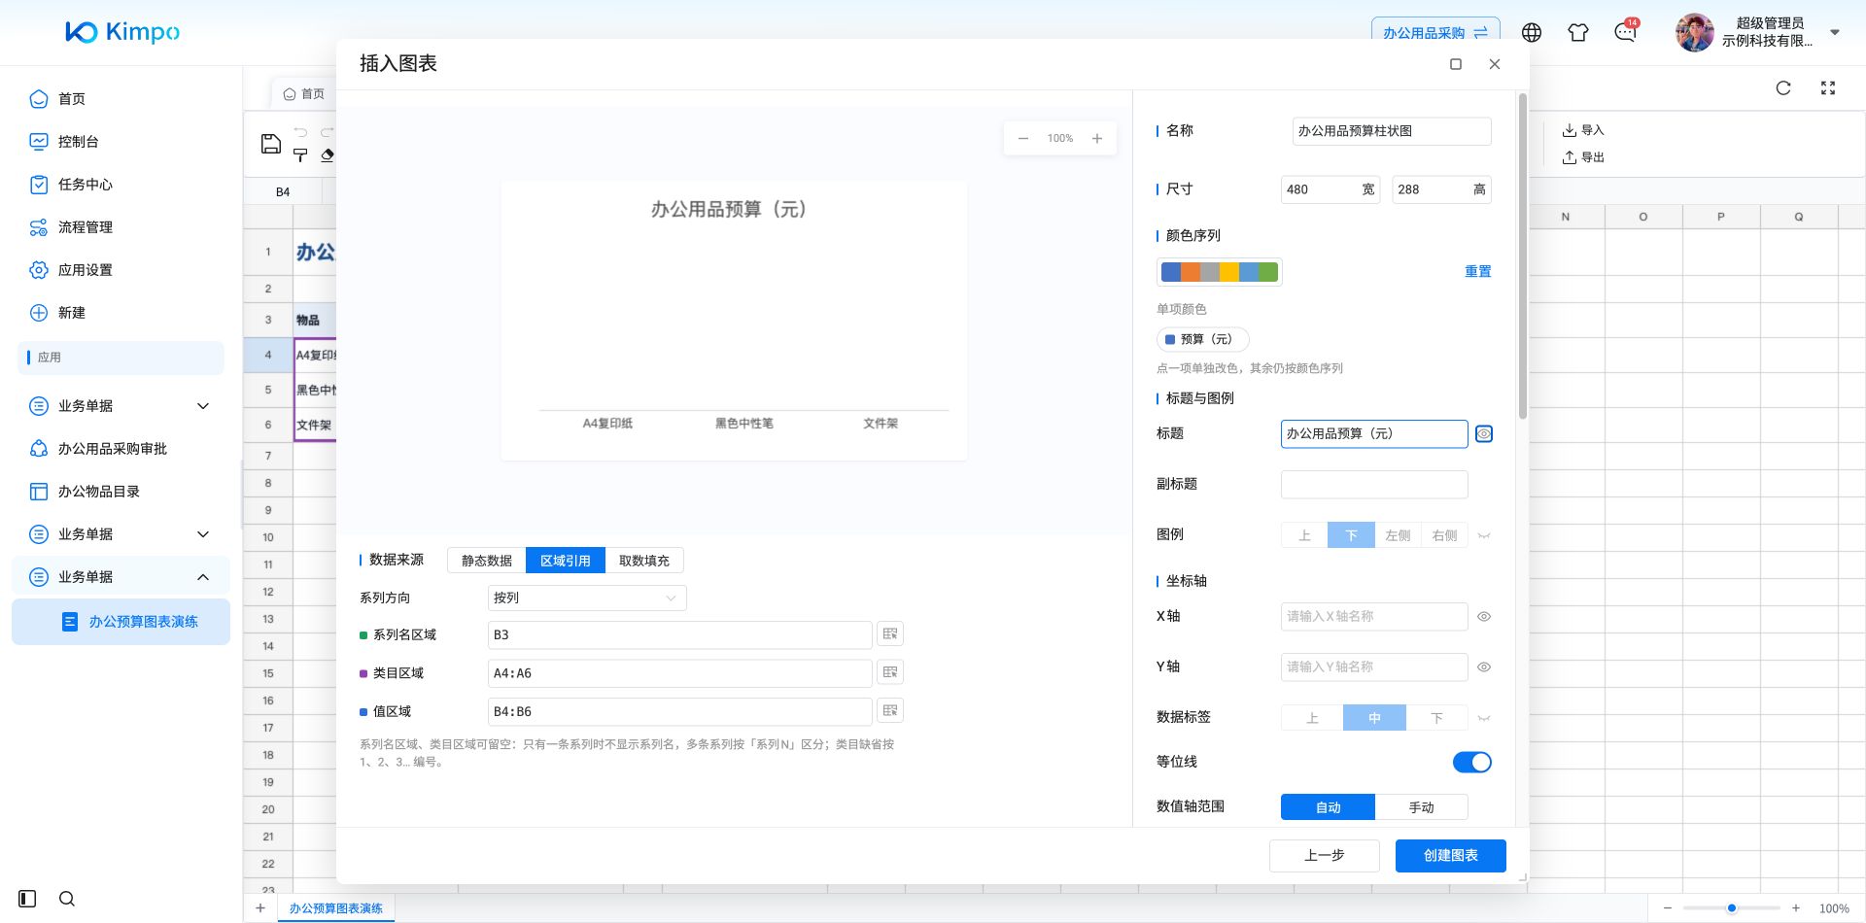Click the 副标题 input field
The image size is (1866, 923).
(1374, 485)
